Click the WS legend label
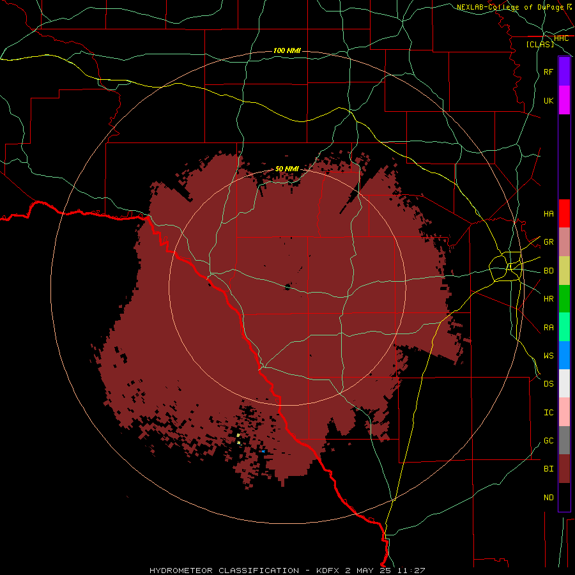This screenshot has width=575, height=575. pyautogui.click(x=549, y=356)
